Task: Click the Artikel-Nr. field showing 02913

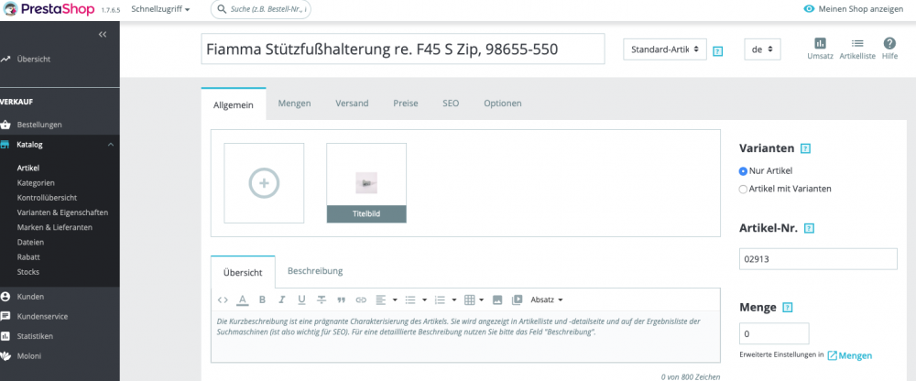Action: (x=818, y=259)
